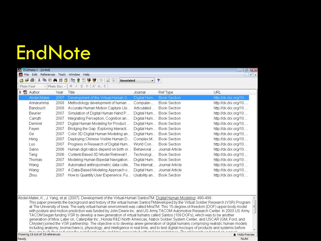Screen dimensions: 321x241
Task: Select the Feyen reference row
Action: click(x=134, y=129)
